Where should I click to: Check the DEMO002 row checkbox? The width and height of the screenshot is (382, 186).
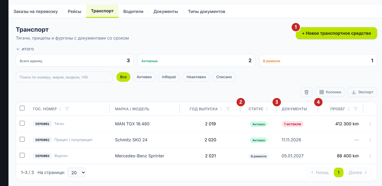22,139
